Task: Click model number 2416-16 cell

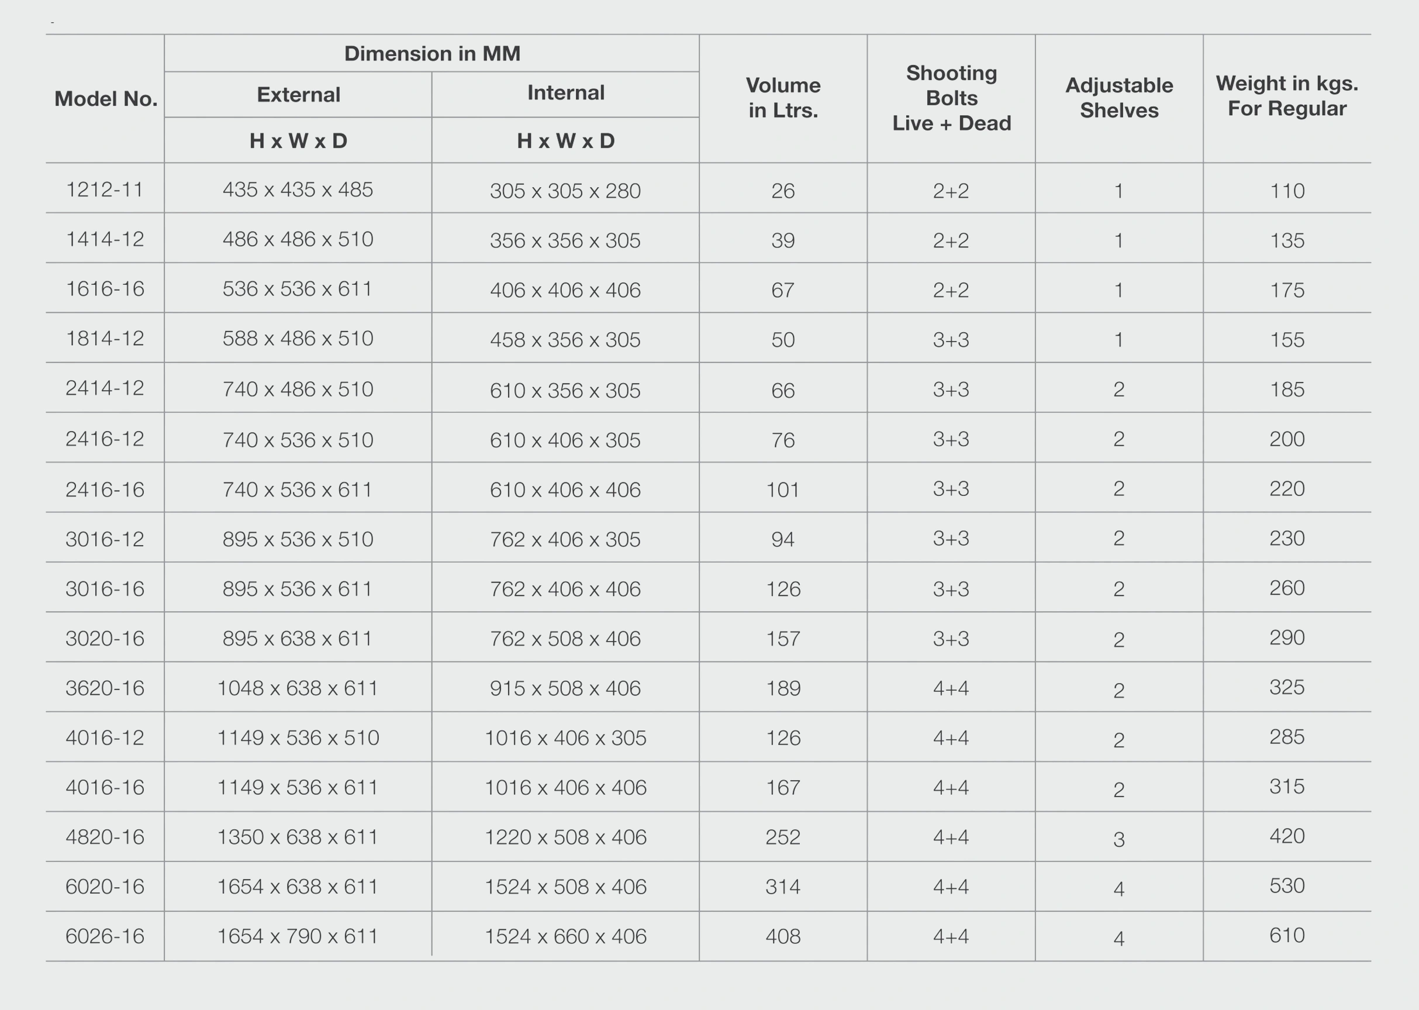Action: (105, 490)
